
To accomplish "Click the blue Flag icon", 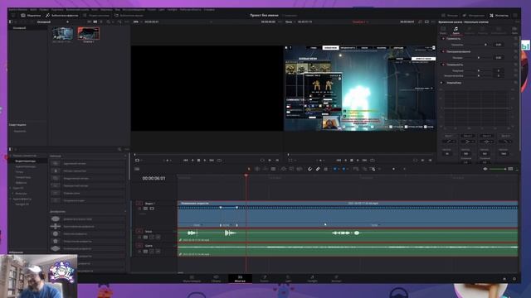I will pyautogui.click(x=335, y=169).
